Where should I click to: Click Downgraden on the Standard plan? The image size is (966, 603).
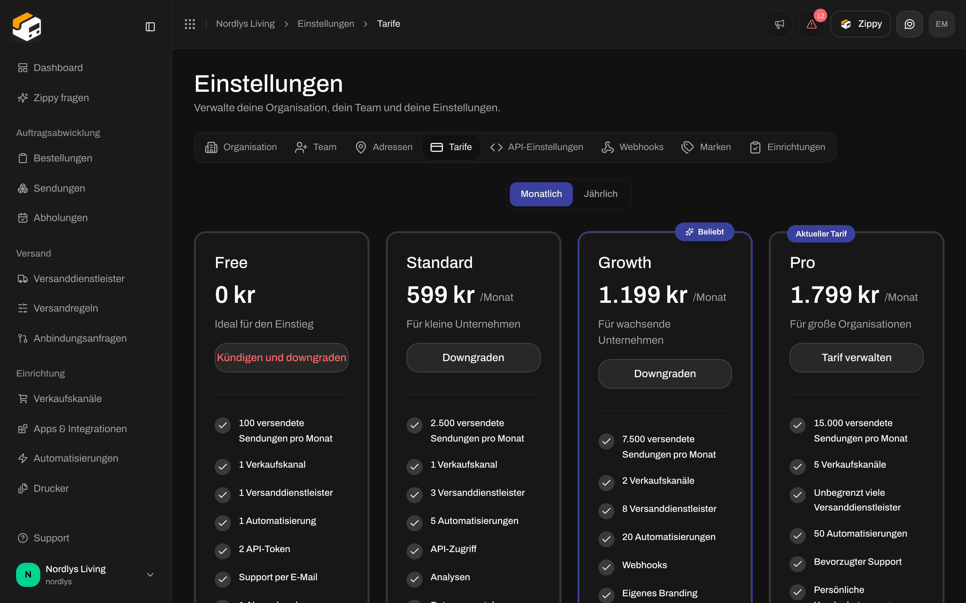tap(473, 358)
